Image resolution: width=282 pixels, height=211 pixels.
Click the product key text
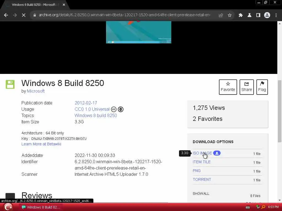tap(59, 139)
